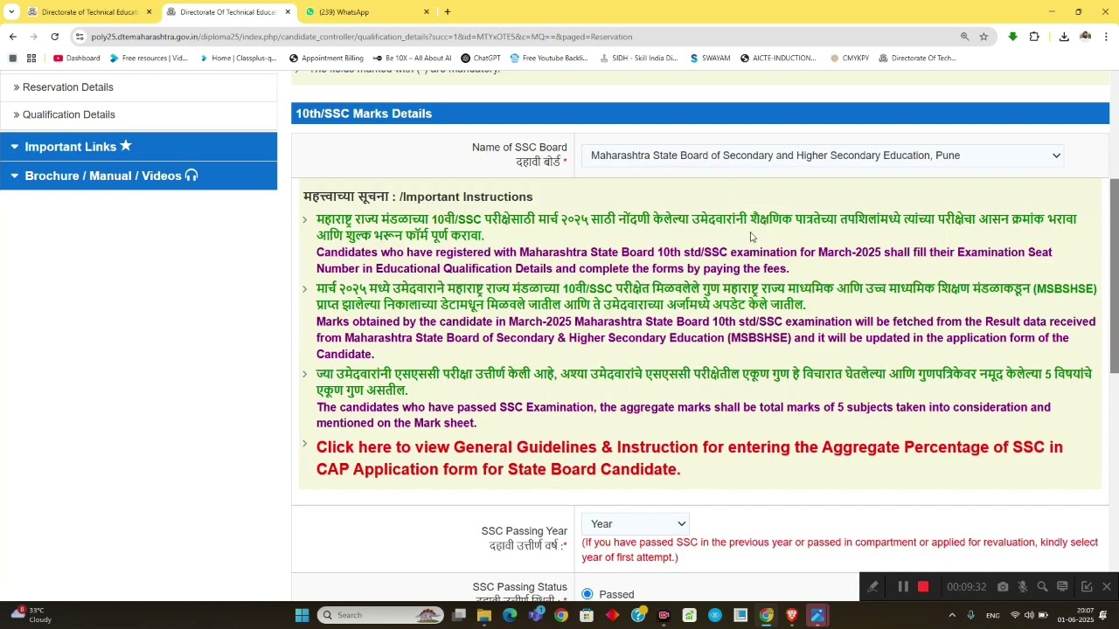Expand Brochure / Manual / Videos section
The height and width of the screenshot is (629, 1119).
click(138, 176)
